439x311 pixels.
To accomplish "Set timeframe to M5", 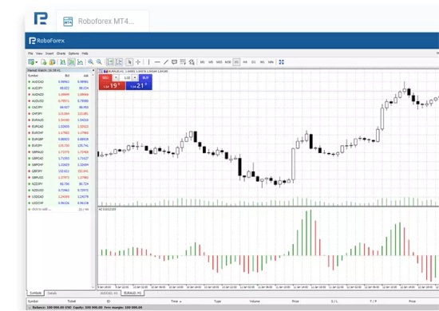I will 211,62.
